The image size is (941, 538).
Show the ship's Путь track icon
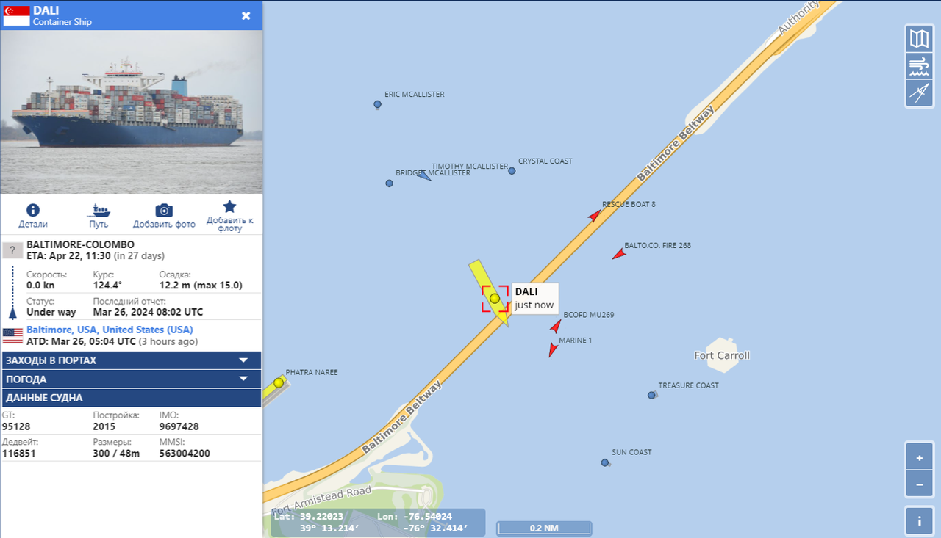(x=99, y=210)
